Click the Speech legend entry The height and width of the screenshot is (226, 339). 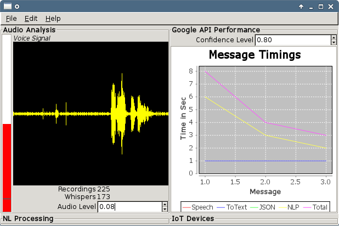pyautogui.click(x=198, y=207)
